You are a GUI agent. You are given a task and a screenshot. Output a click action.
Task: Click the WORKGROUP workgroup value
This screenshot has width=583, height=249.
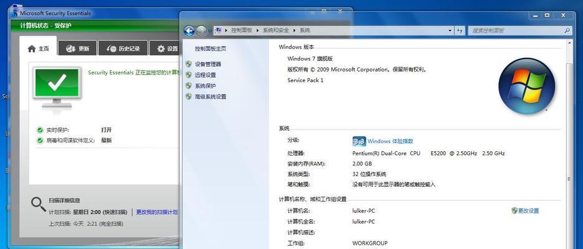pos(370,243)
